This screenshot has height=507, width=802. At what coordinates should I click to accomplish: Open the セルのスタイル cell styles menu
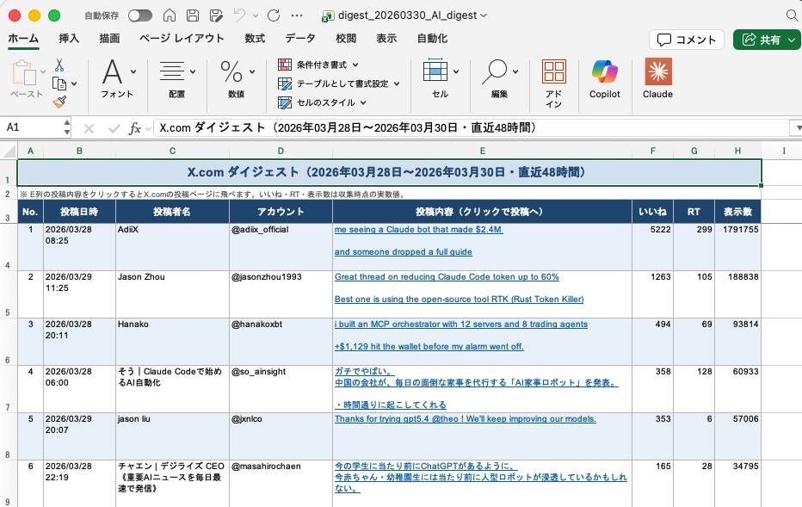(322, 102)
